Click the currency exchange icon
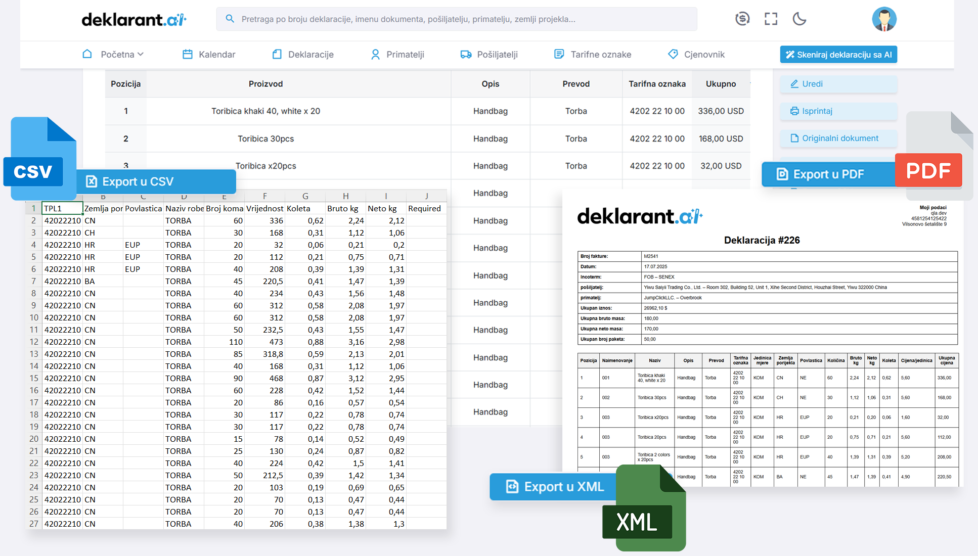Screen dimensions: 978x556 pos(742,19)
